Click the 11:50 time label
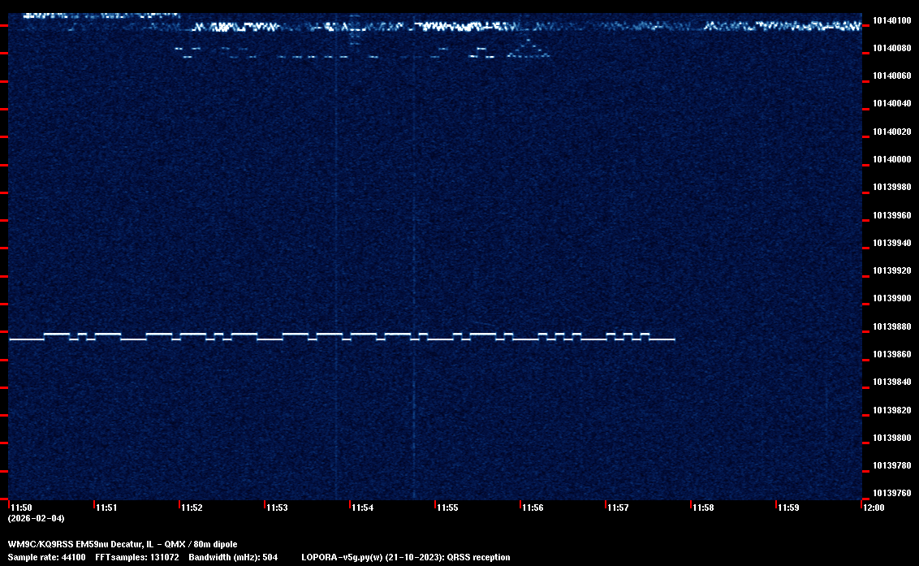 20,508
